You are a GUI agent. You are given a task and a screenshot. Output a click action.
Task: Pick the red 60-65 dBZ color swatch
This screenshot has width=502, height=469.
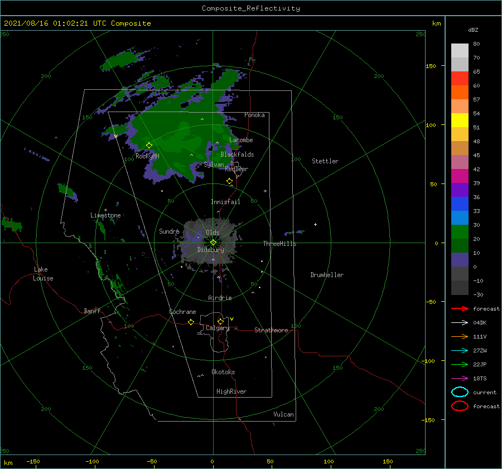coord(460,79)
